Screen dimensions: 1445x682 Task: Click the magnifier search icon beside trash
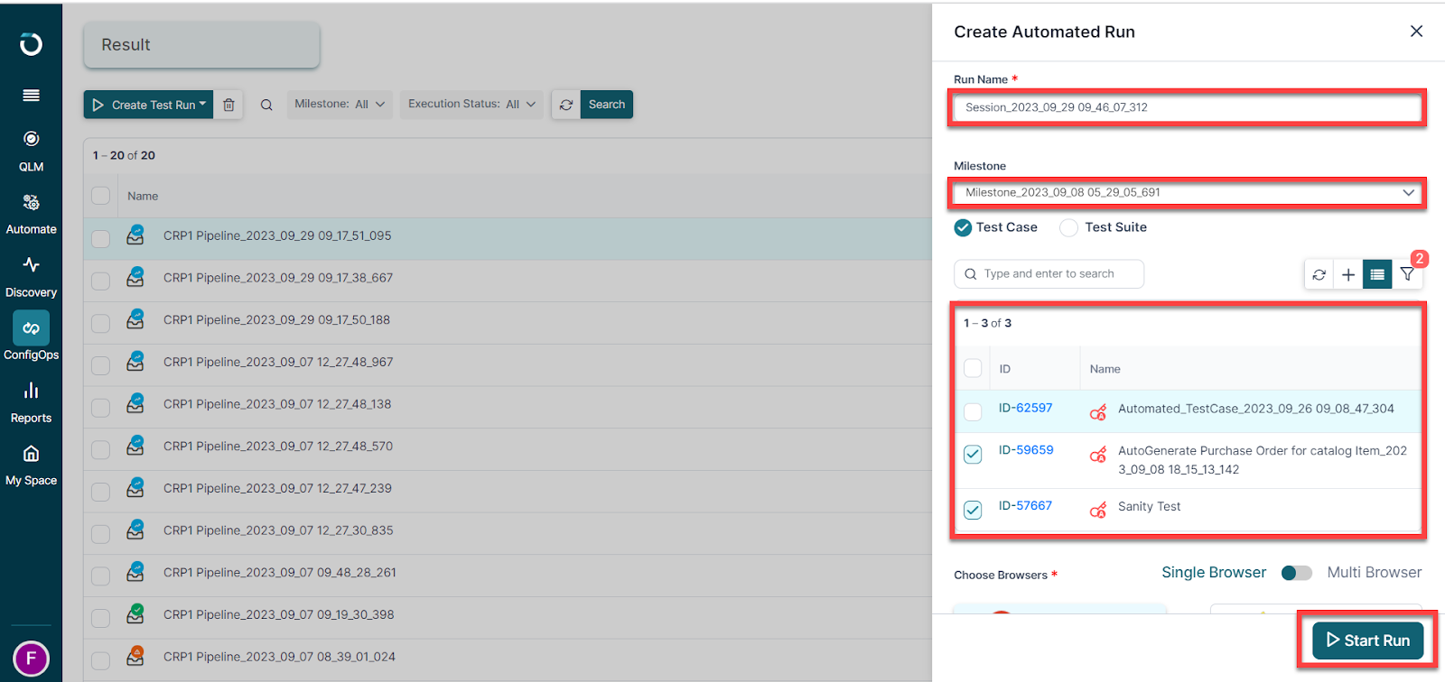pos(266,105)
